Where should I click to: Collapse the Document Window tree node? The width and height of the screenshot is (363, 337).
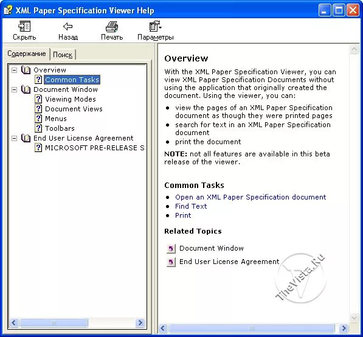(14, 89)
